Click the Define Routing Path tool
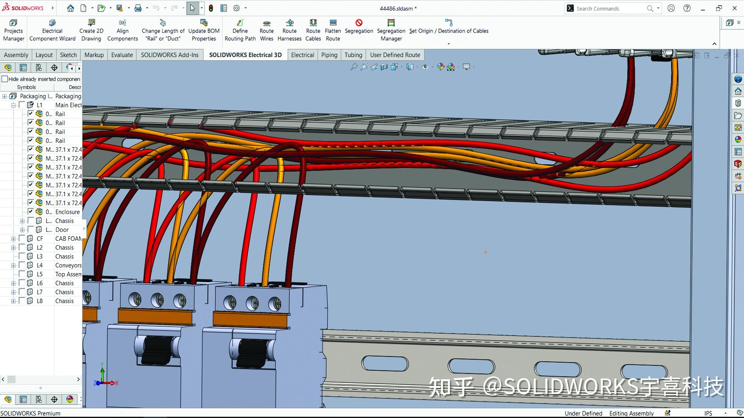Screen dimensions: 744x418 click(240, 29)
